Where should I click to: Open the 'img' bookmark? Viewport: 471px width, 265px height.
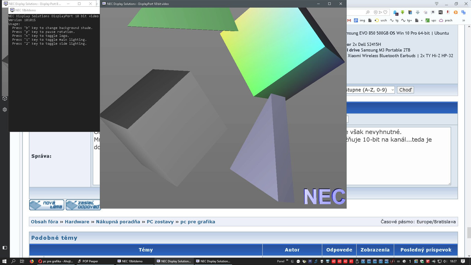click(359, 20)
